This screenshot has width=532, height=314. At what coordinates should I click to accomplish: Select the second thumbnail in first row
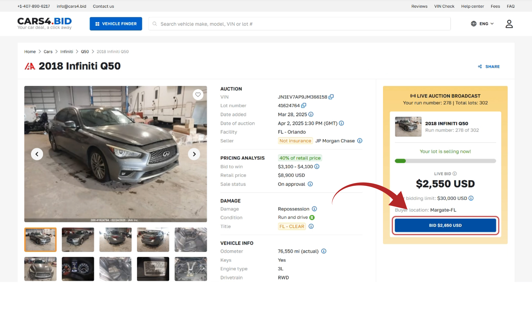coord(78,240)
